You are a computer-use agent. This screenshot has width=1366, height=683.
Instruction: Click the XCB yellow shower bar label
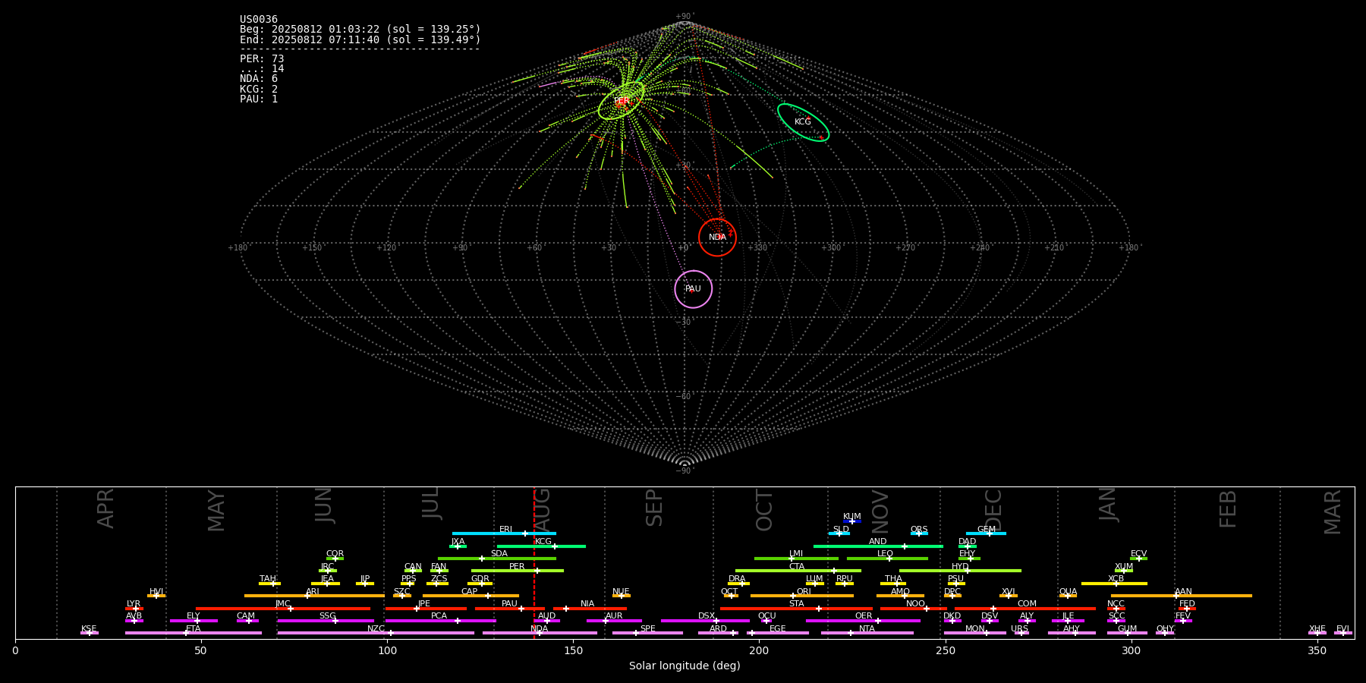click(1116, 579)
